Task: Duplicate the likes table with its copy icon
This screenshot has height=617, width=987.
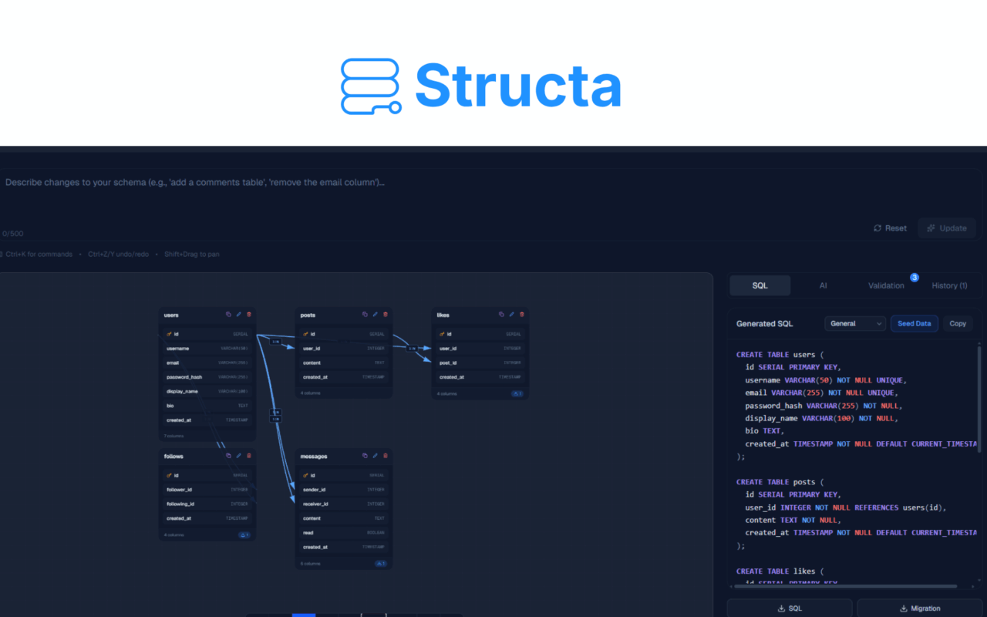Action: click(x=501, y=315)
